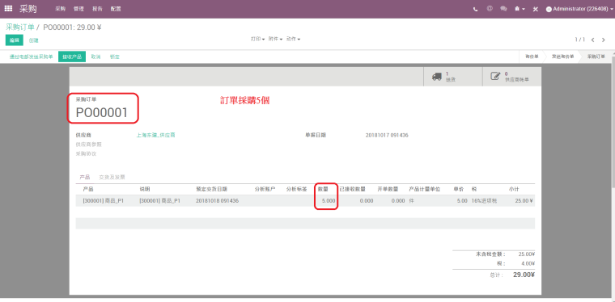Expand the 附件 dropdown
615x302 pixels.
[x=275, y=39]
